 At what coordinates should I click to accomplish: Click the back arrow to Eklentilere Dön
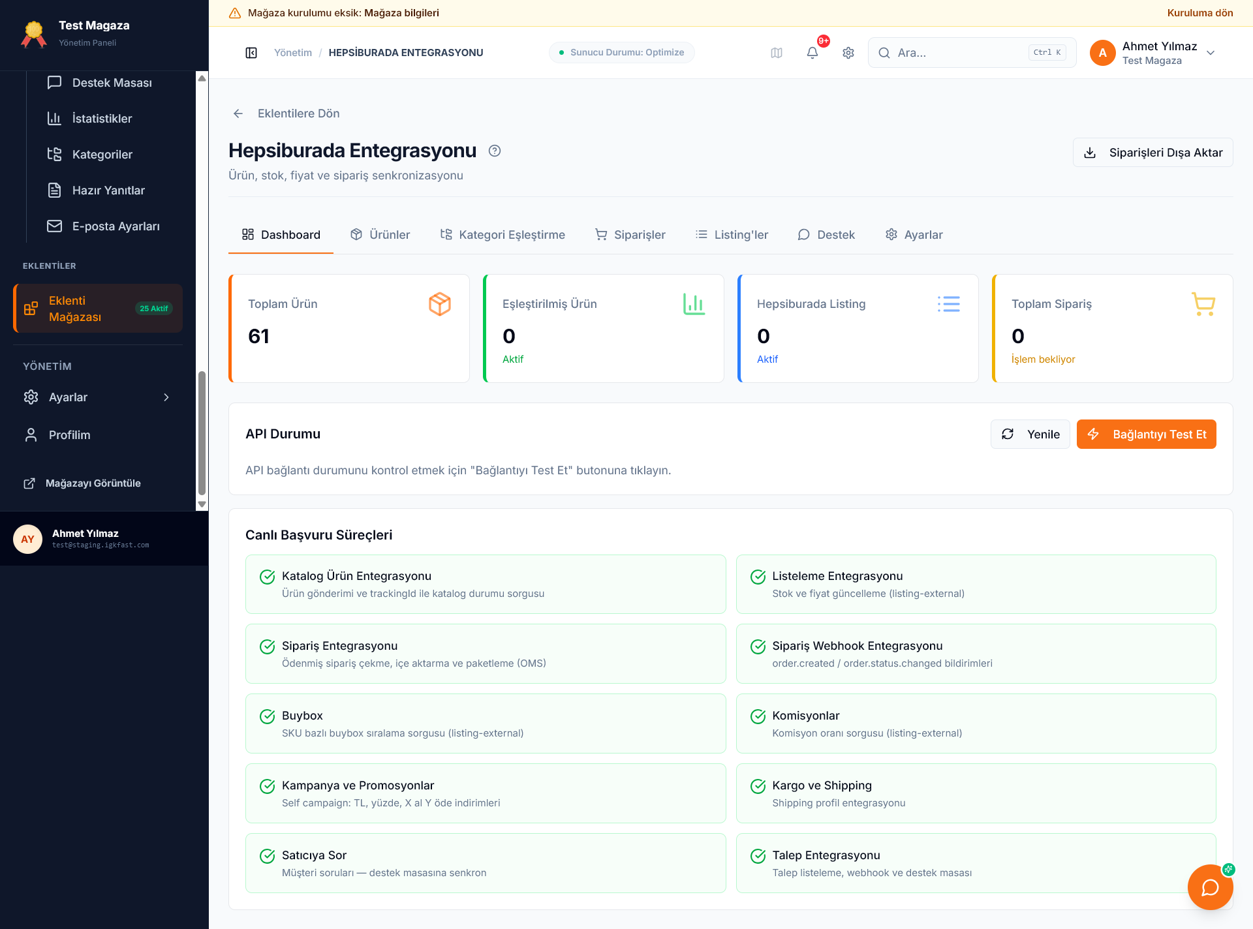[238, 114]
